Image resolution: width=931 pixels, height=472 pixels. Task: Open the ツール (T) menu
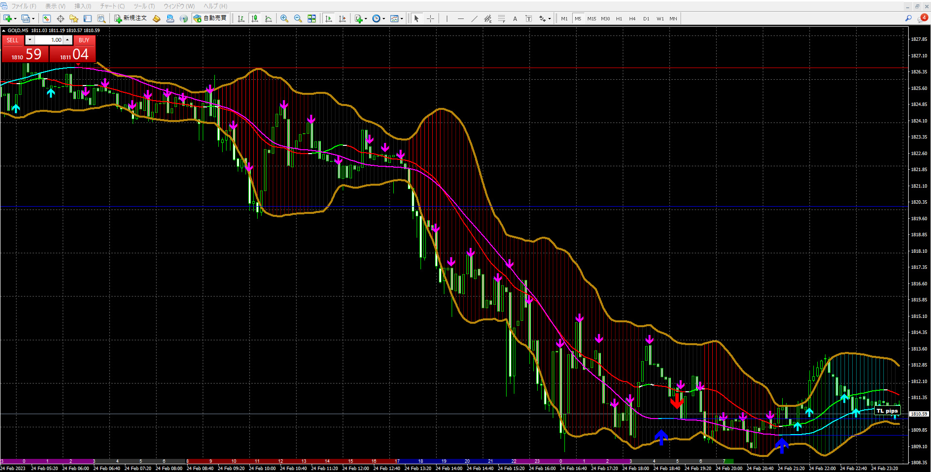click(x=144, y=6)
